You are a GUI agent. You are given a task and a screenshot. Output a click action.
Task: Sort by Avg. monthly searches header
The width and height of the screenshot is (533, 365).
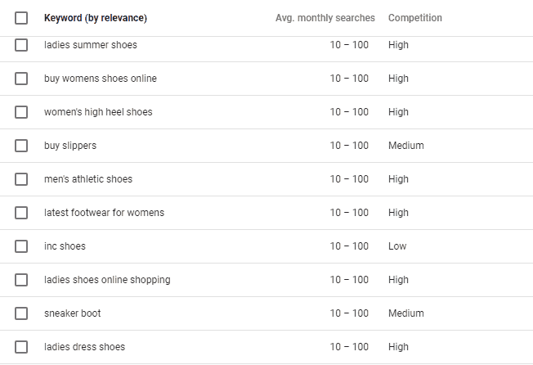click(x=325, y=18)
